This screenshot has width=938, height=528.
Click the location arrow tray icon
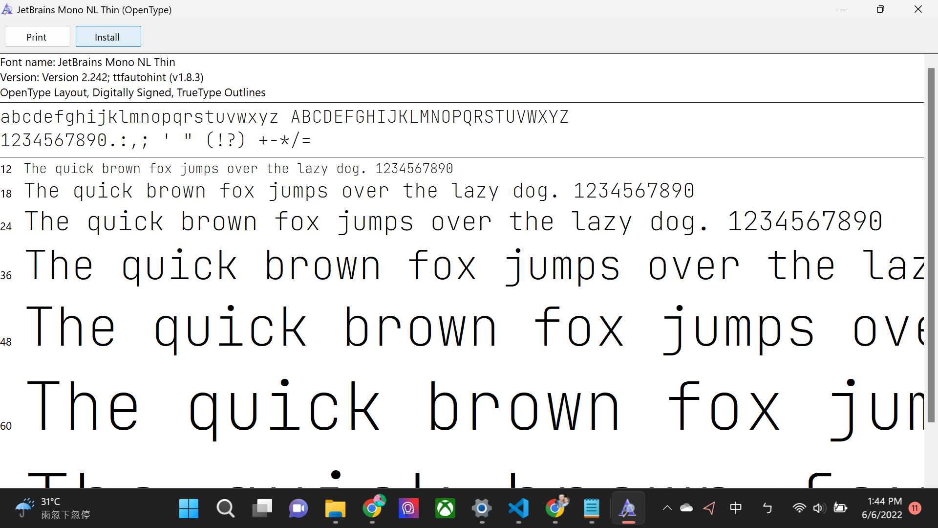click(709, 508)
